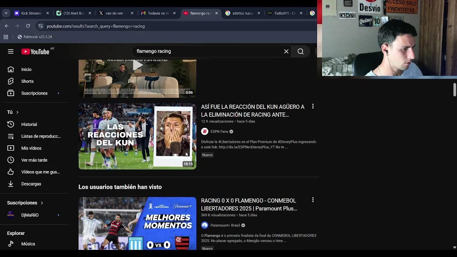Reload the page with the browser refresh button
The width and height of the screenshot is (457, 257).
pyautogui.click(x=28, y=26)
